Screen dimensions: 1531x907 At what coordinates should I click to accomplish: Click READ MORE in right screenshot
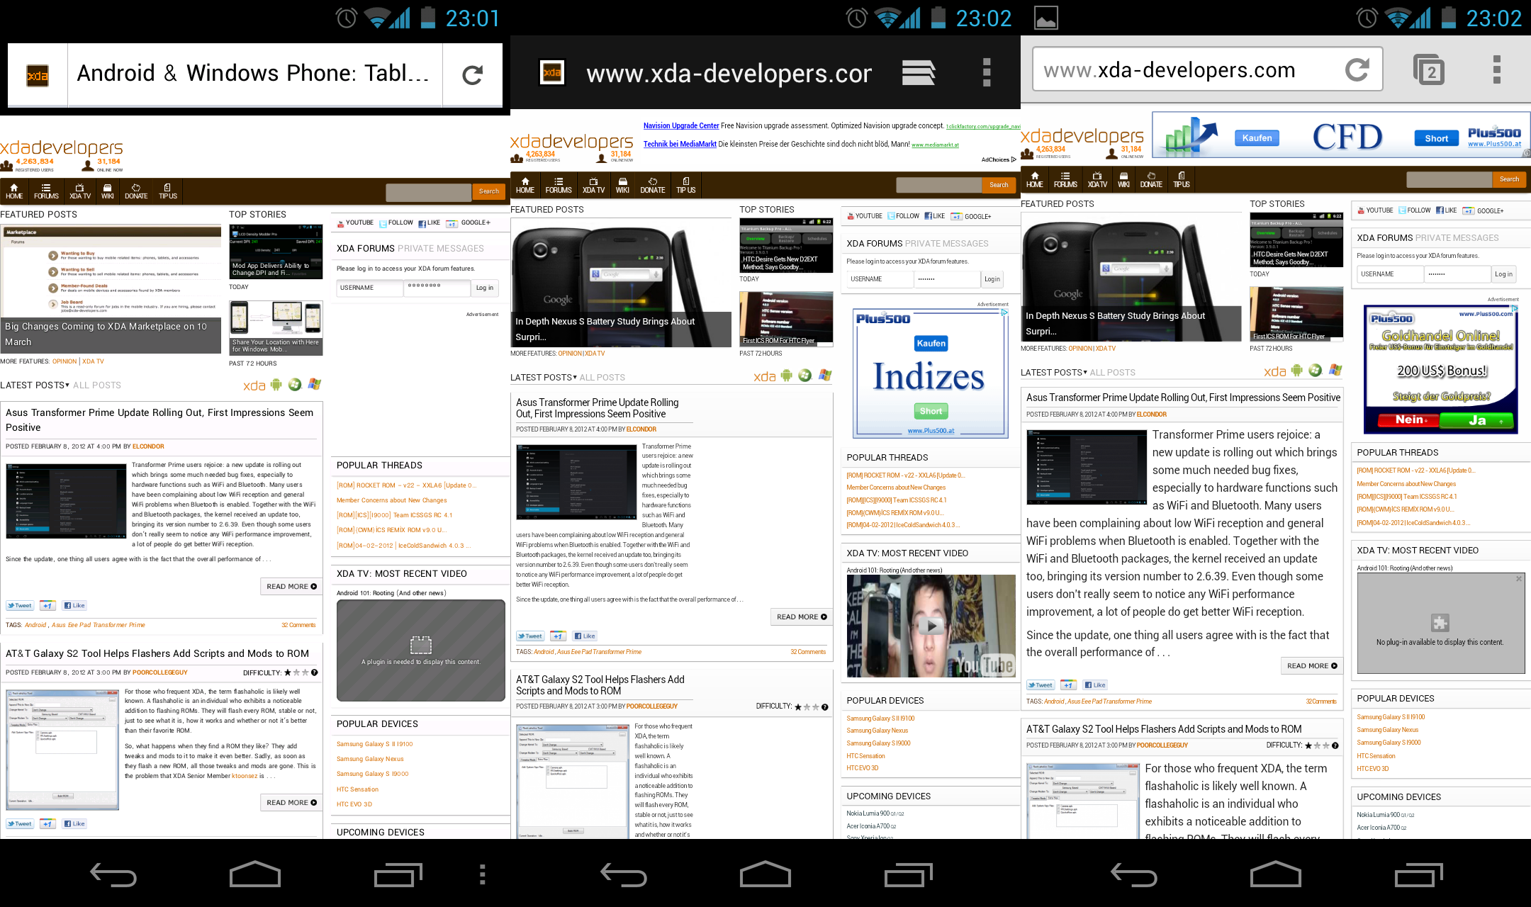click(1312, 666)
